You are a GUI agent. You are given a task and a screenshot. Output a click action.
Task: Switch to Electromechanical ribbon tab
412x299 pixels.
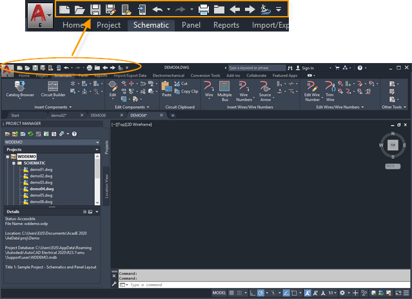(168, 75)
